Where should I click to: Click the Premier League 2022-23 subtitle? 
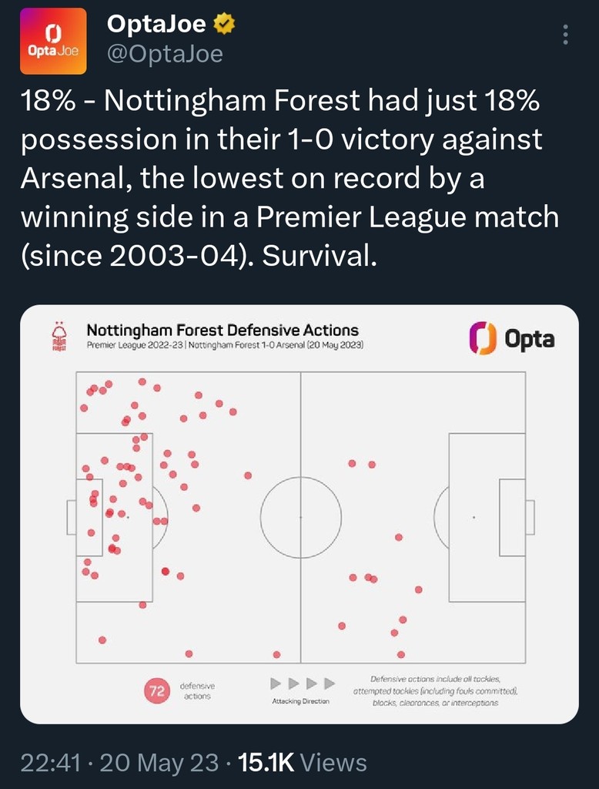coord(225,344)
